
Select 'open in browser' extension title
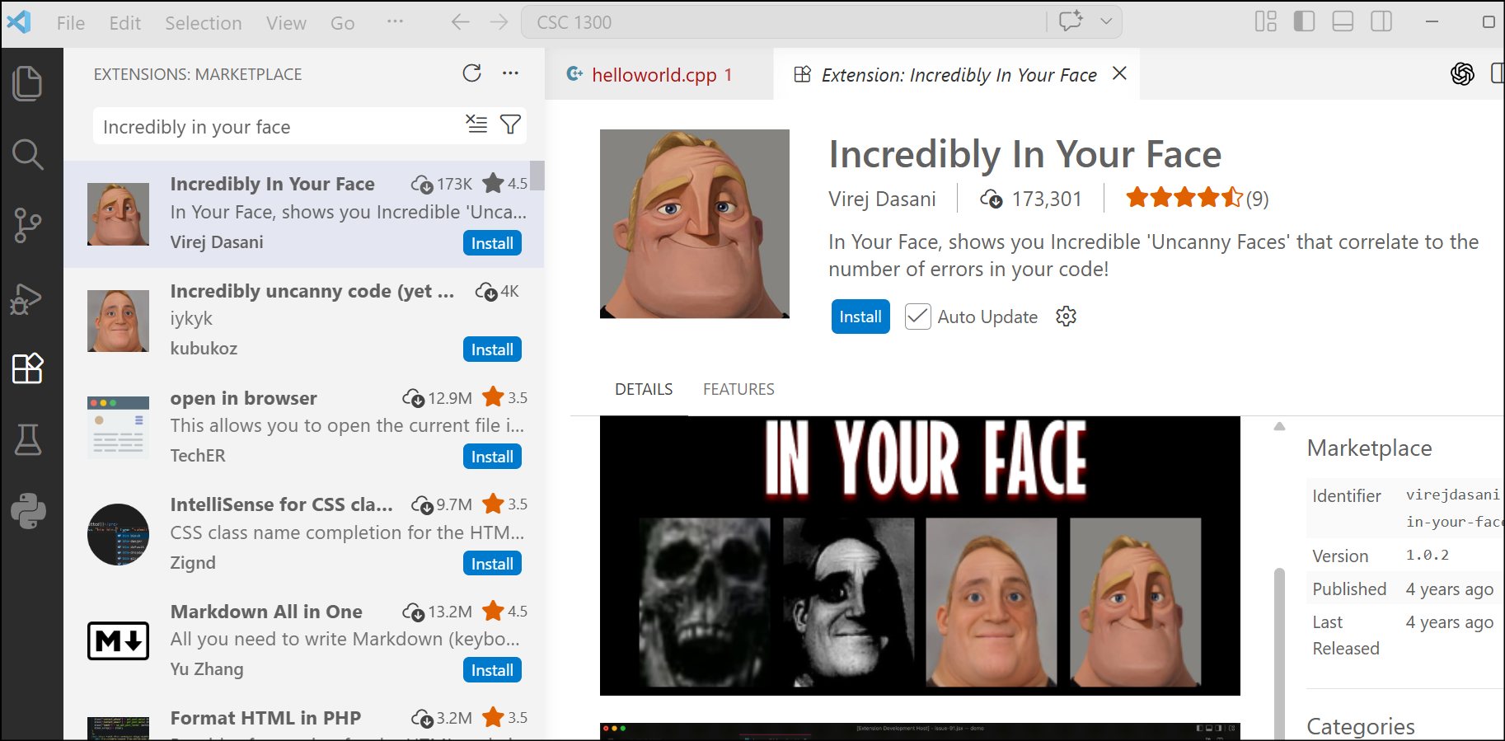pos(243,398)
